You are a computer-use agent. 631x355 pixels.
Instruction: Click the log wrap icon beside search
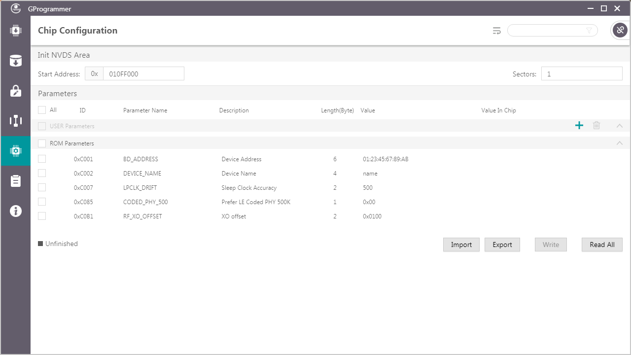(x=496, y=31)
